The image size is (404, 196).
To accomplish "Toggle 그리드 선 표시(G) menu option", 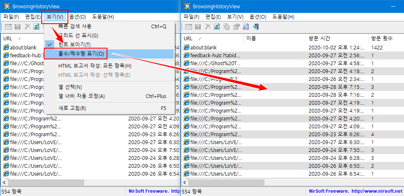I will 110,35.
